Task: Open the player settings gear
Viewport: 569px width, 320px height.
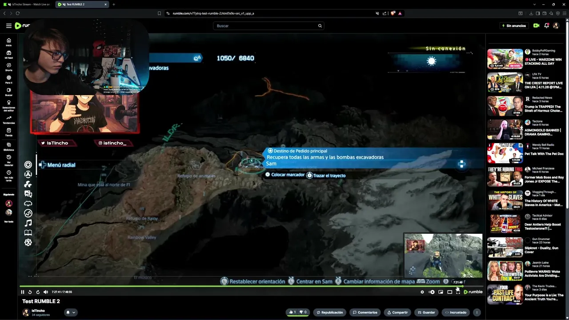Action: click(x=422, y=292)
